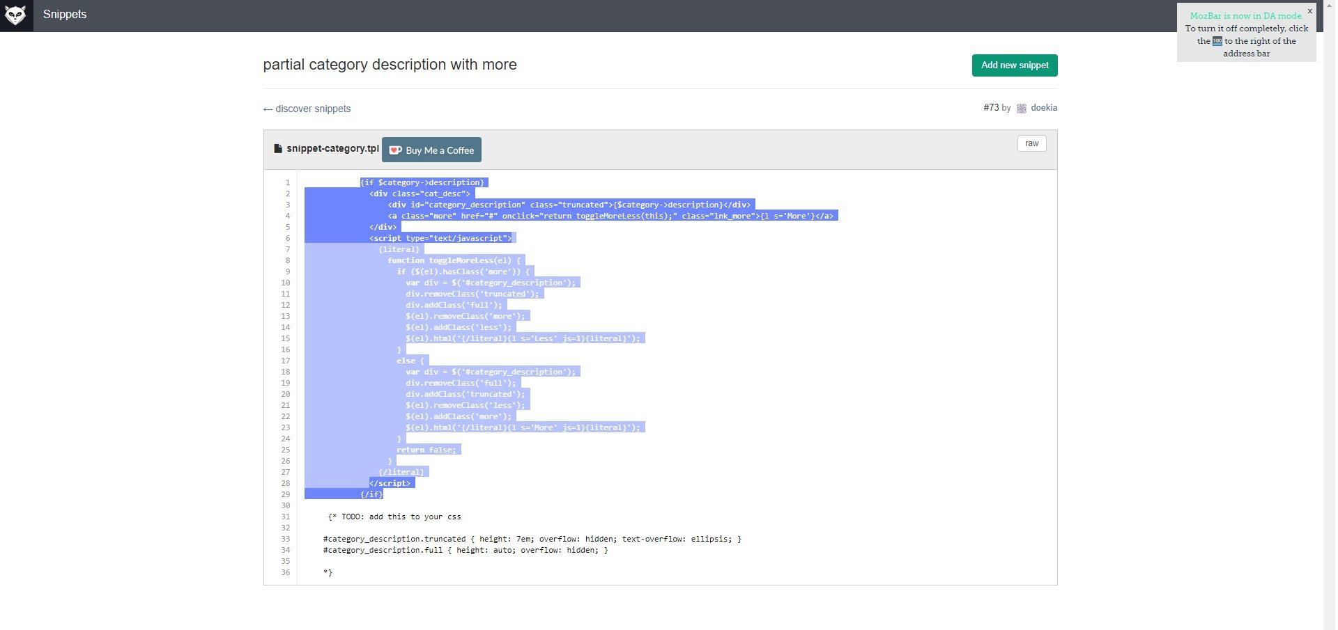Image resolution: width=1338 pixels, height=630 pixels.
Task: Open the Snippets header link
Action: pyautogui.click(x=65, y=15)
